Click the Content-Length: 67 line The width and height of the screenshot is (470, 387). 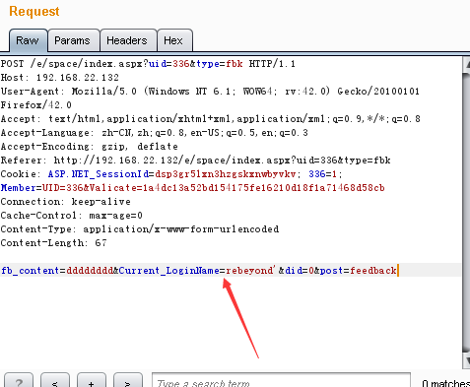pyautogui.click(x=54, y=243)
